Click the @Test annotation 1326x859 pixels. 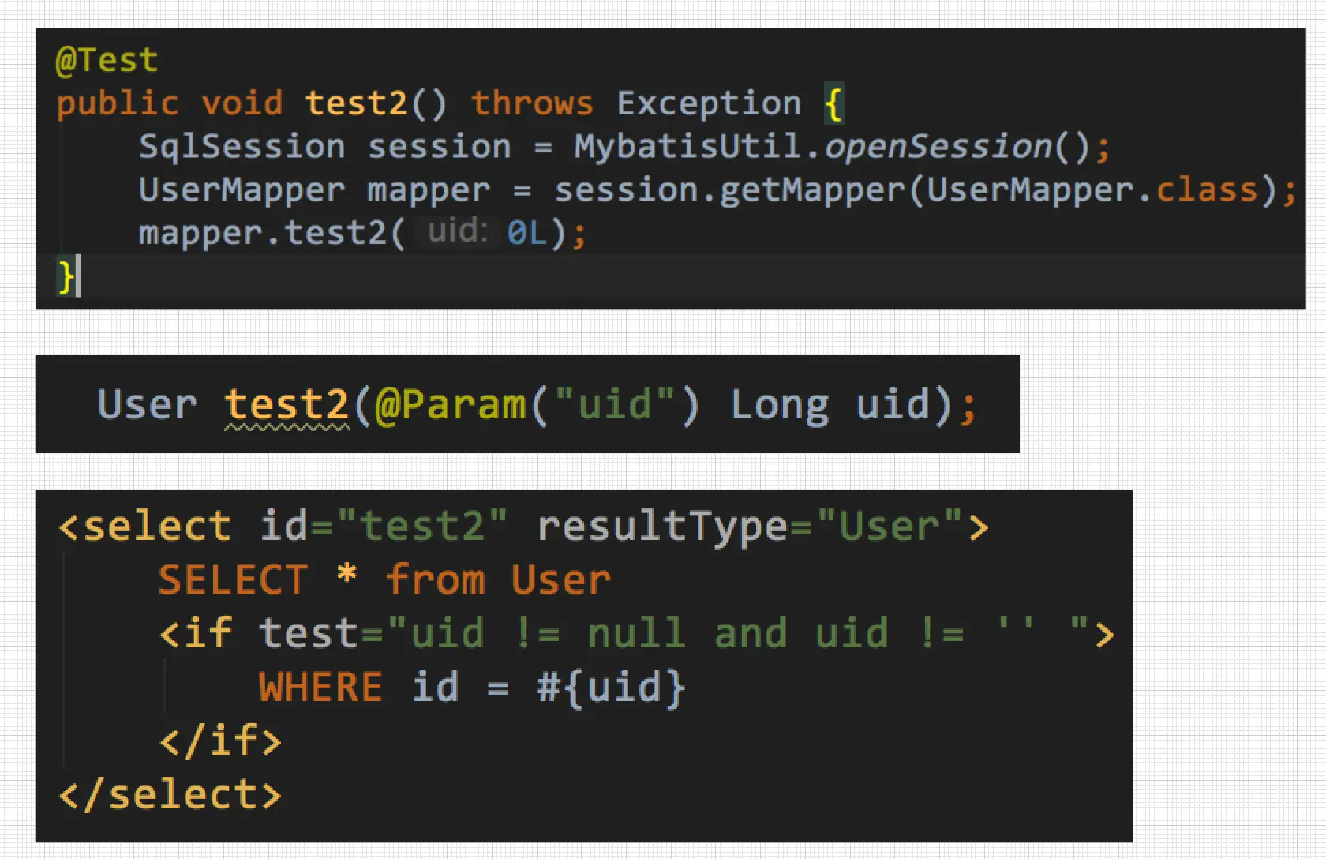coord(107,60)
